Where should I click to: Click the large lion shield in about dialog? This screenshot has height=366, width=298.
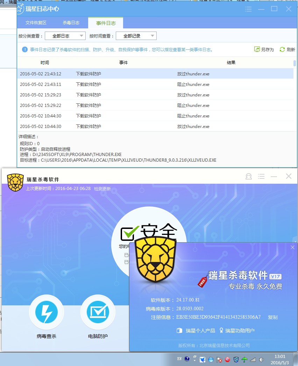pos(156,259)
